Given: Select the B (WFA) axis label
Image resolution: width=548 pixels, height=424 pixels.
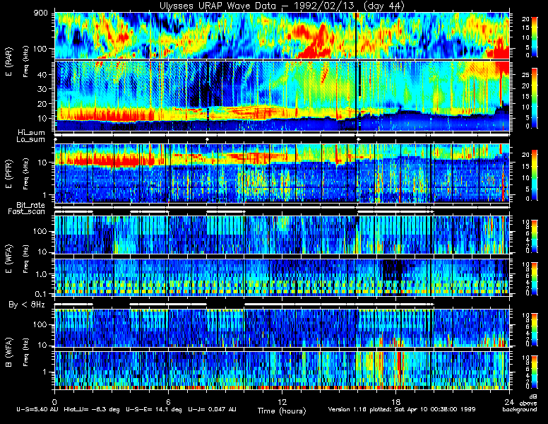Looking at the screenshot, I should tap(9, 352).
